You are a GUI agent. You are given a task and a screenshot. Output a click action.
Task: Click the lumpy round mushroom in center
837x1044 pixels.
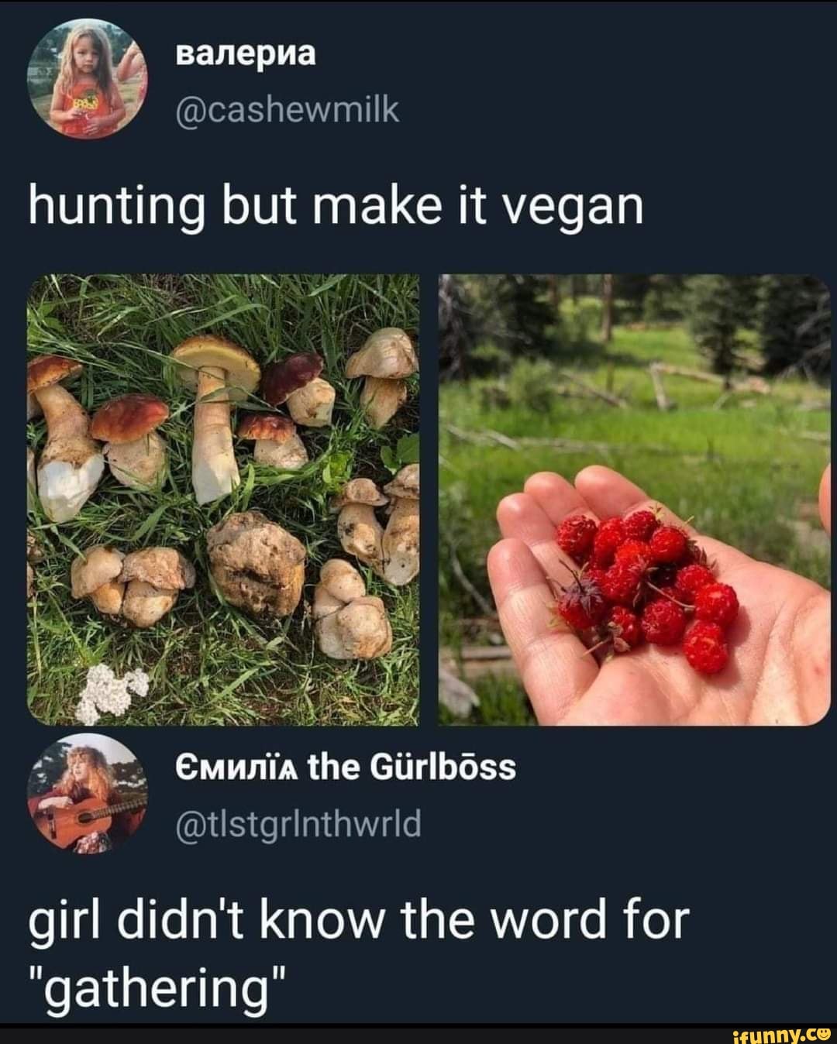257,563
